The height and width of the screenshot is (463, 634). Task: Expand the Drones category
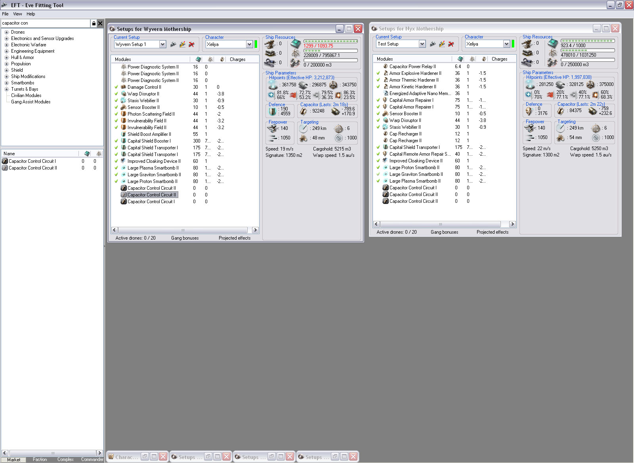6,32
